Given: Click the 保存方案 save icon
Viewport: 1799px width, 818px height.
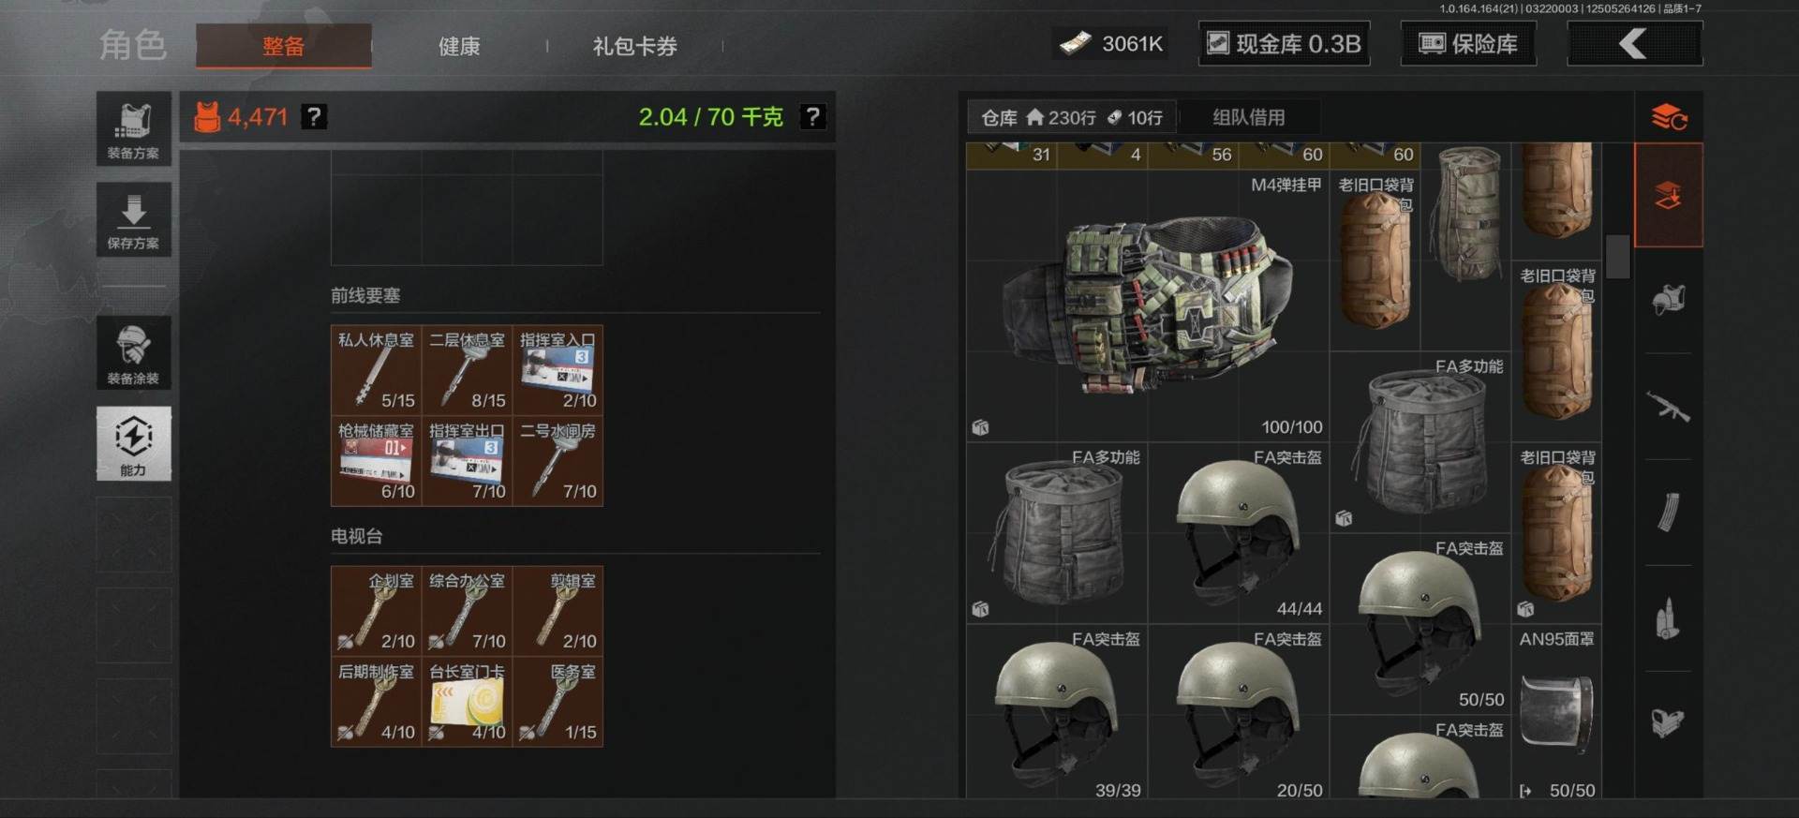Looking at the screenshot, I should tap(133, 219).
